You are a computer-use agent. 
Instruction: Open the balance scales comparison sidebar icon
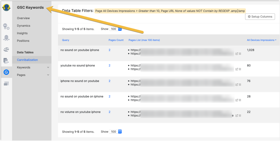6,49
